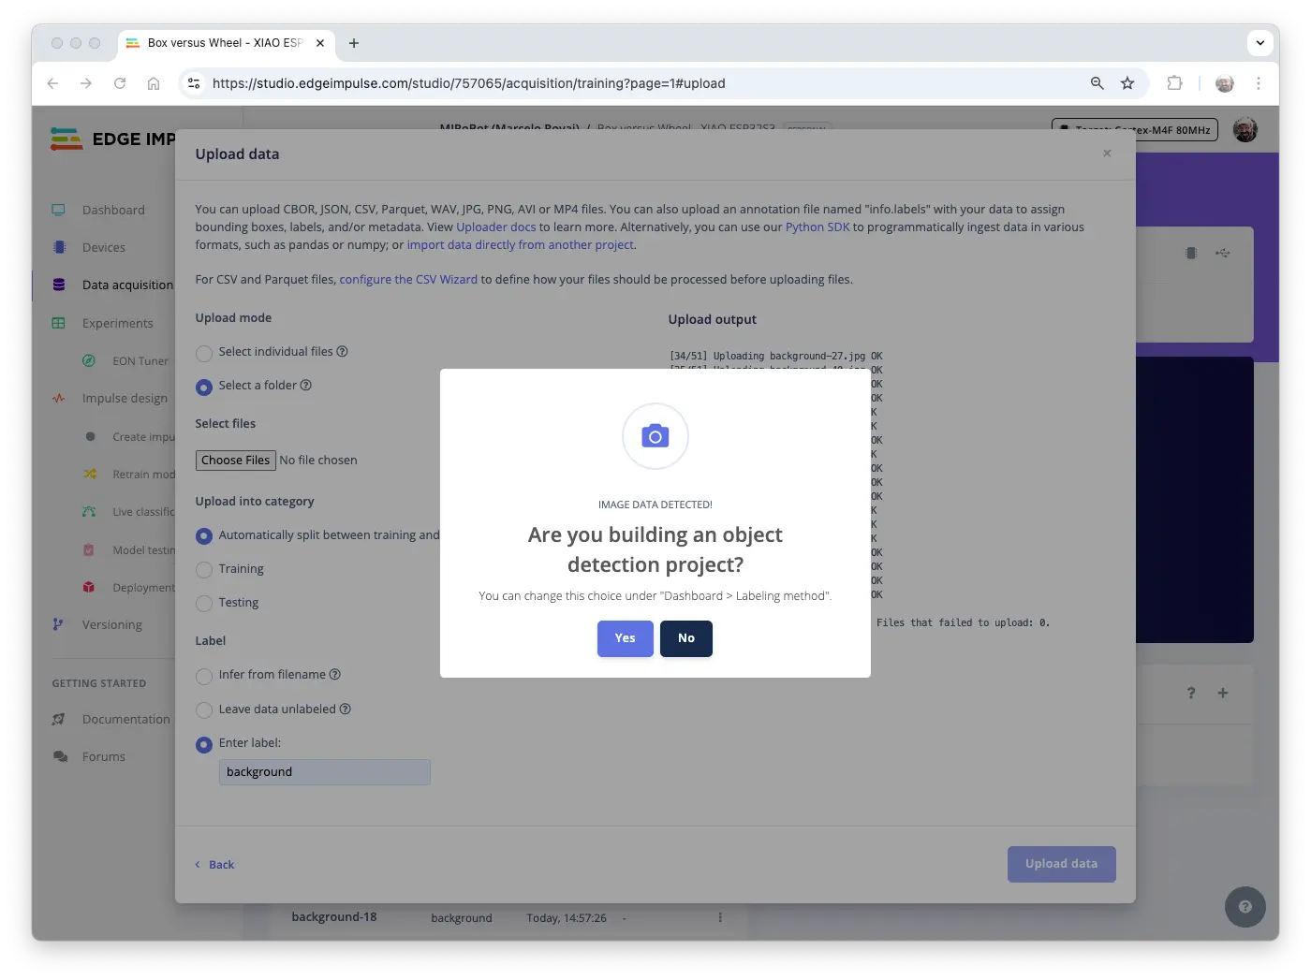Expand the browser tab search dropdown

tap(1259, 43)
